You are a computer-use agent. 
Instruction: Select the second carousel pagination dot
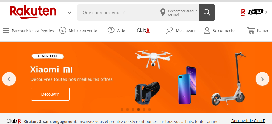[127, 110]
